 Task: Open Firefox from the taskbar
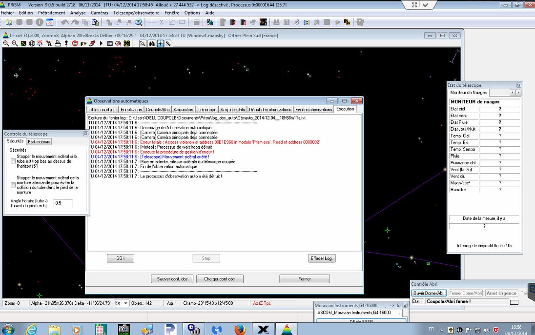coord(239,329)
